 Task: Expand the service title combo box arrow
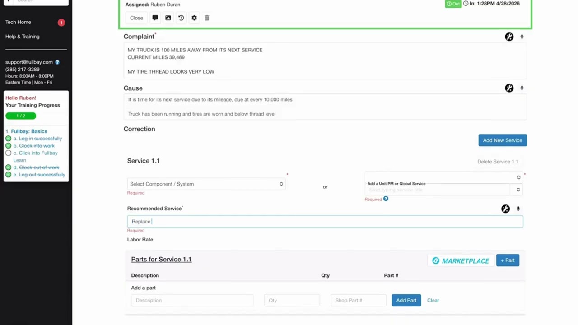(518, 190)
